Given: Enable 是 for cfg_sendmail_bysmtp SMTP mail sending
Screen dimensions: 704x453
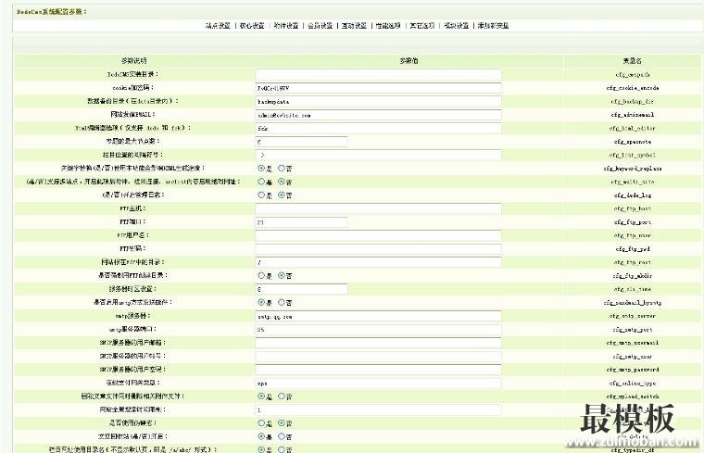Looking at the screenshot, I should 261,303.
